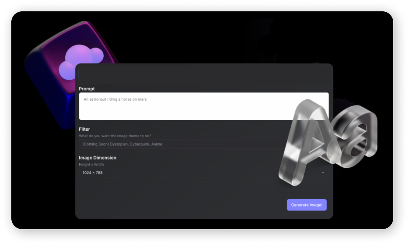Click the 1024 × 768 value

click(92, 173)
